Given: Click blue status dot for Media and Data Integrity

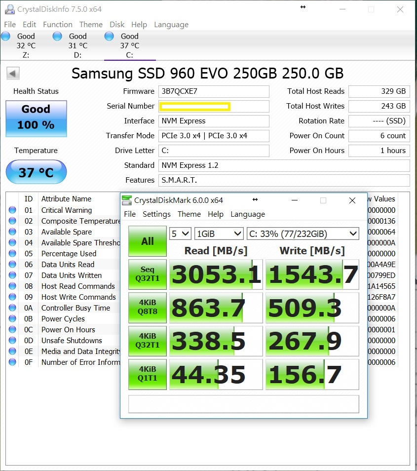Looking at the screenshot, I should [x=12, y=351].
